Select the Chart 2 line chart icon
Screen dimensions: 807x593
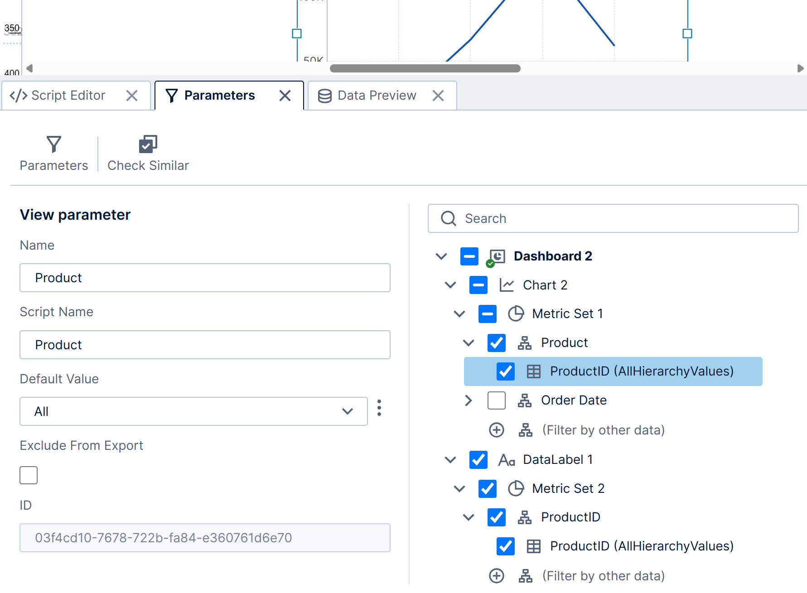click(x=507, y=285)
